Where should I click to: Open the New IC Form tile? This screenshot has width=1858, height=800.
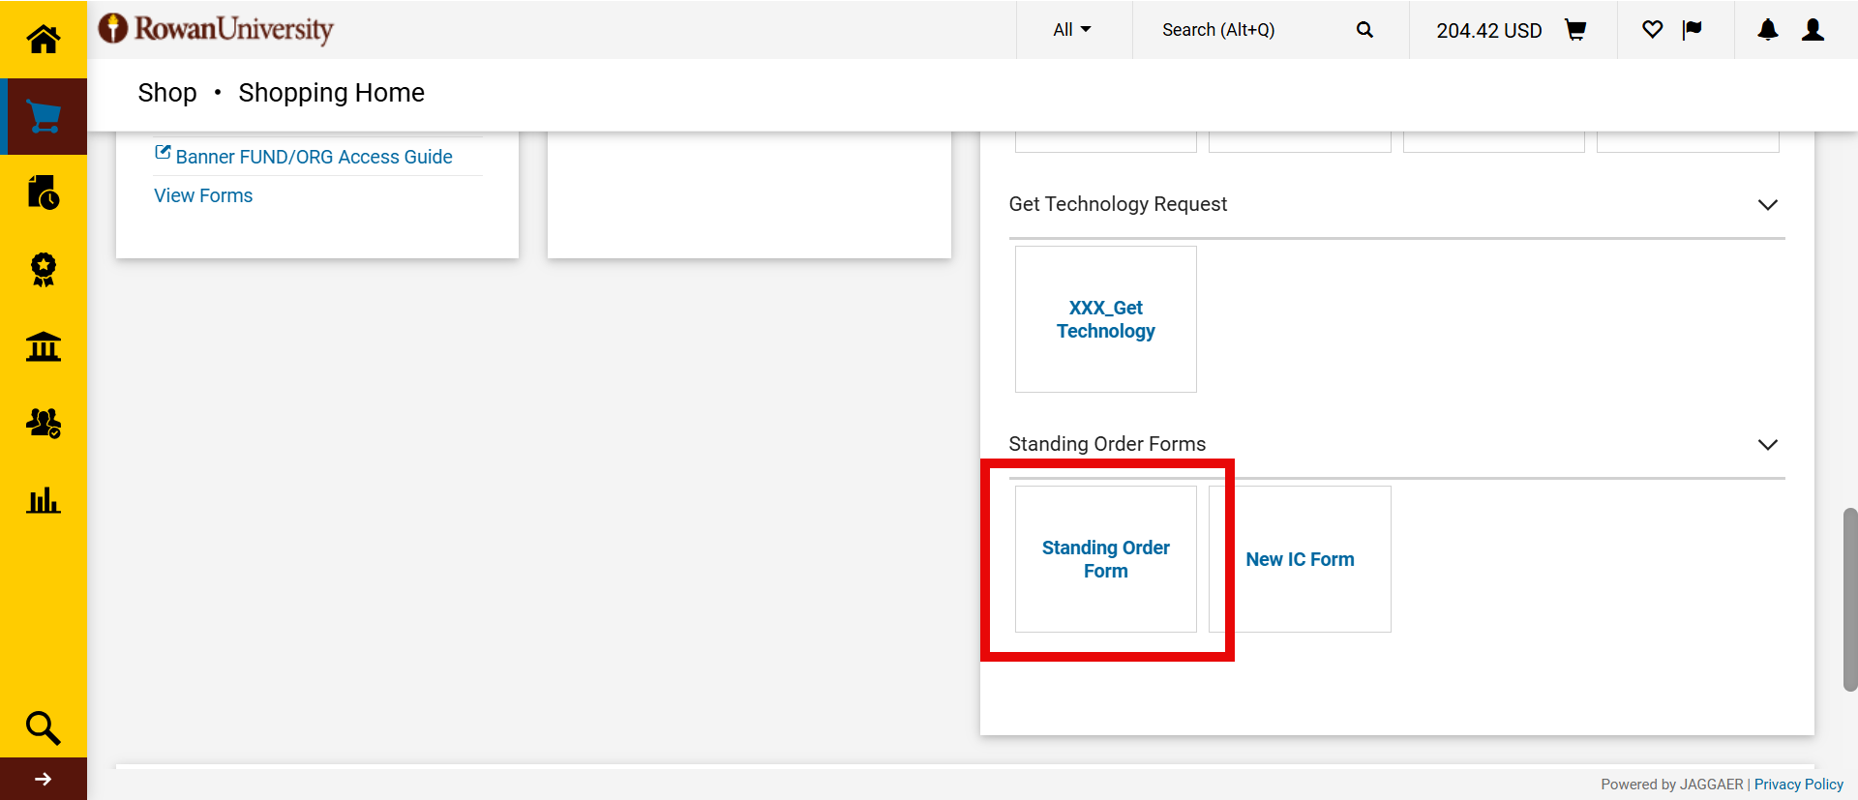[x=1300, y=559]
